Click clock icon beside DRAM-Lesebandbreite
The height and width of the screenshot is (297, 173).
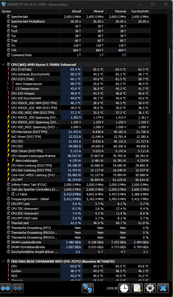click(8, 242)
